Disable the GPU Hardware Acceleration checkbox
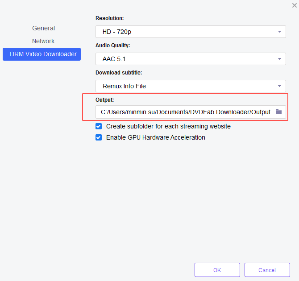This screenshot has width=299, height=281. point(99,137)
